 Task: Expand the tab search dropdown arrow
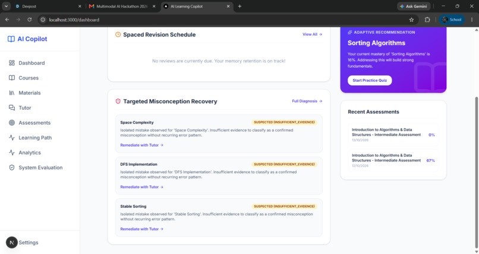click(6, 6)
